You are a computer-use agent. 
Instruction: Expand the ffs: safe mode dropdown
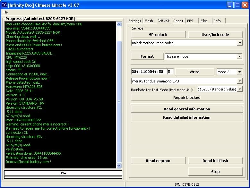[239, 56]
